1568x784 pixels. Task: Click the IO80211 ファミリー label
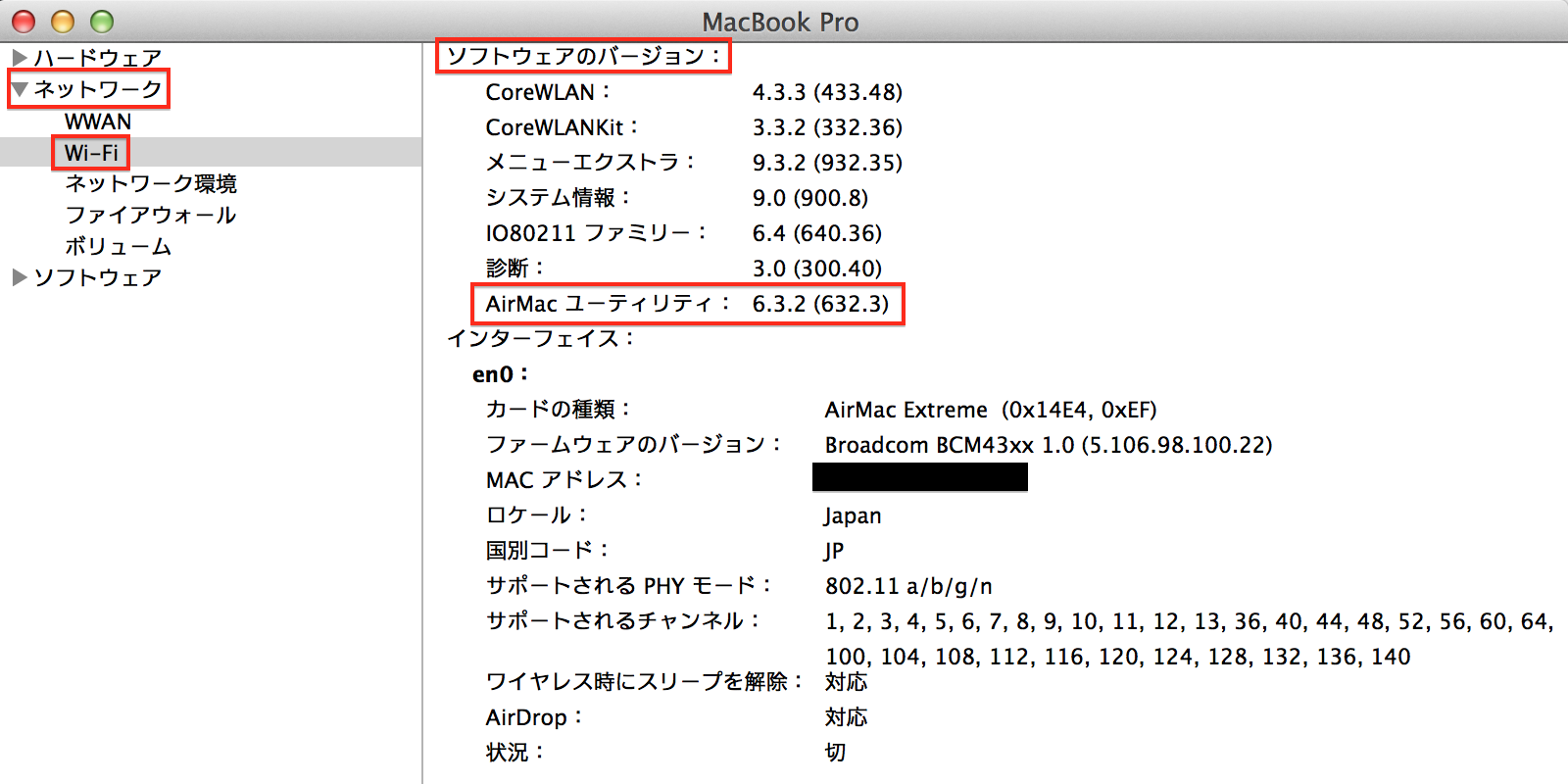[597, 233]
